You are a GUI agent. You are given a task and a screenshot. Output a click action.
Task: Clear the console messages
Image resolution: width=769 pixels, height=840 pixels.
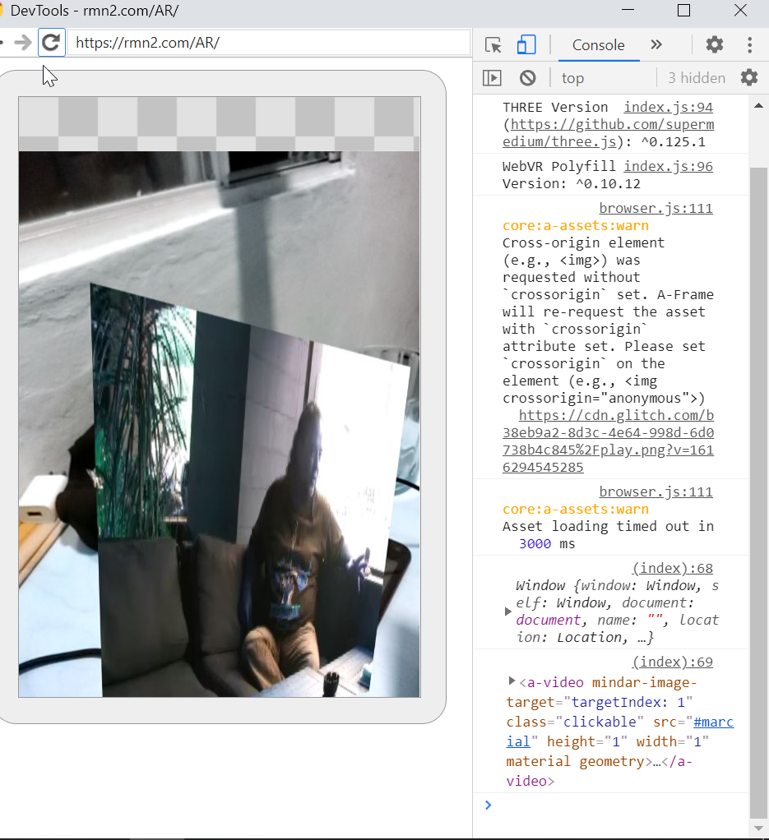coord(526,77)
